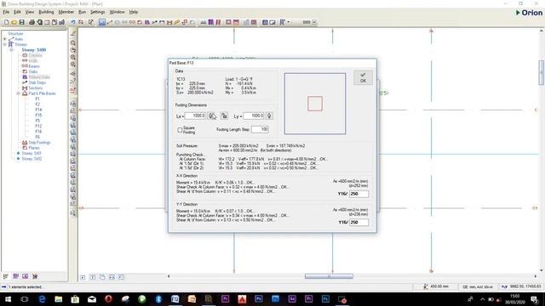545x306 pixels.
Task: Open Windows Start menu
Action: tap(8, 299)
